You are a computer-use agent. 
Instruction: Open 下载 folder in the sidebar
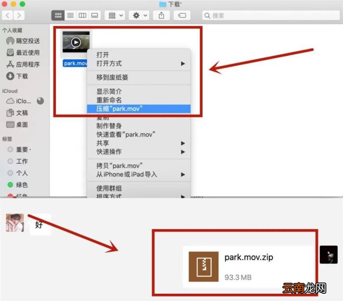(x=17, y=76)
